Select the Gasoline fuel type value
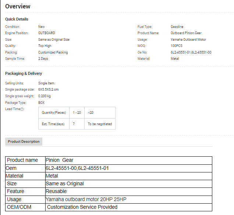 (177, 27)
